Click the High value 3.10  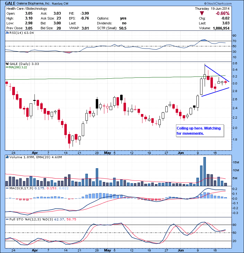coord(29,18)
